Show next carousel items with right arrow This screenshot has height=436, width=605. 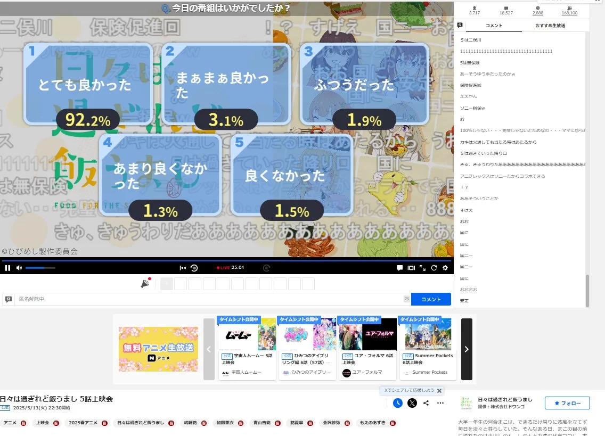coord(467,349)
